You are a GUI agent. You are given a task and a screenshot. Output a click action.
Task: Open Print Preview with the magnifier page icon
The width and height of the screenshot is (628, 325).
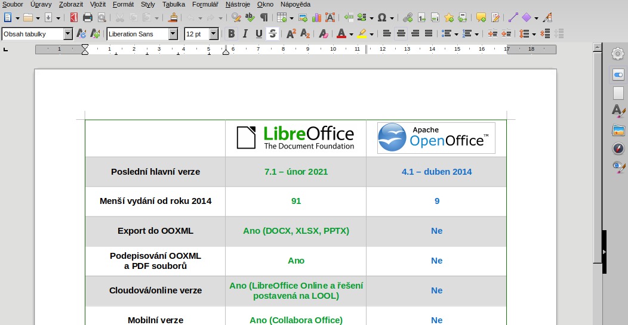click(x=101, y=18)
